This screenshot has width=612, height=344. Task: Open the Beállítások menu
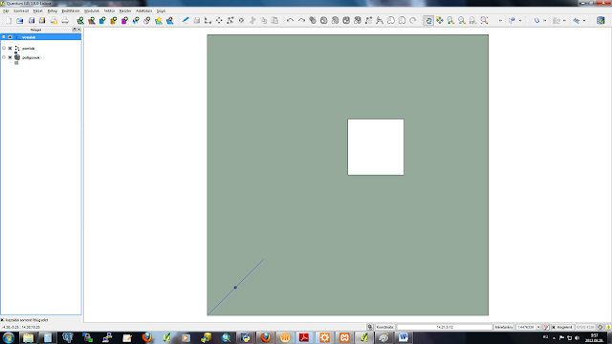pyautogui.click(x=71, y=11)
